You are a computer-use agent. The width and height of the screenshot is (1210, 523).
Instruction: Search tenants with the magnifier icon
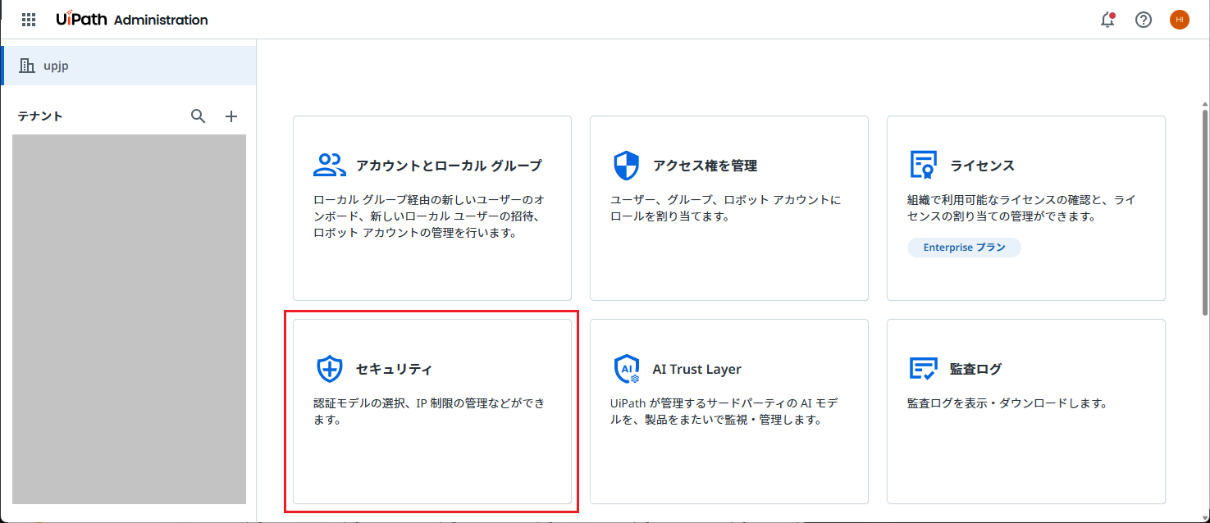coord(199,116)
